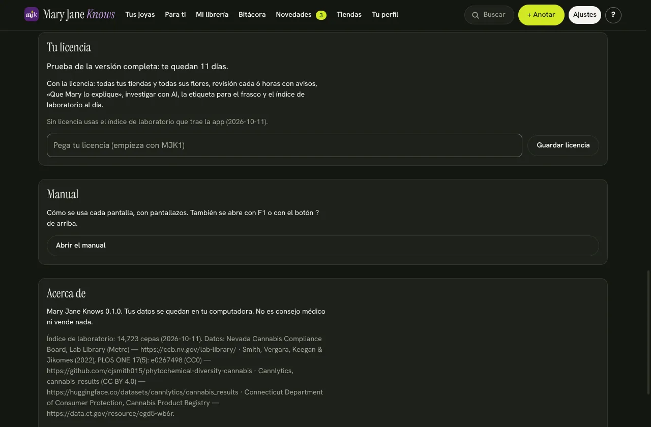The width and height of the screenshot is (651, 427).
Task: Click the + Anotar button
Action: point(541,15)
